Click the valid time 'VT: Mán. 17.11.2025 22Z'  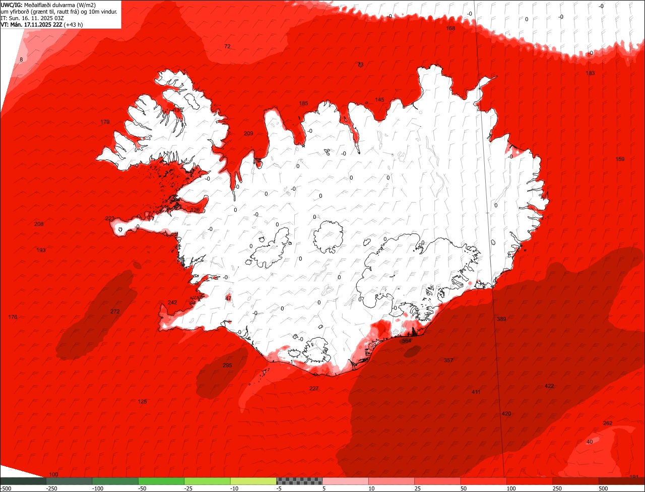tap(32, 25)
